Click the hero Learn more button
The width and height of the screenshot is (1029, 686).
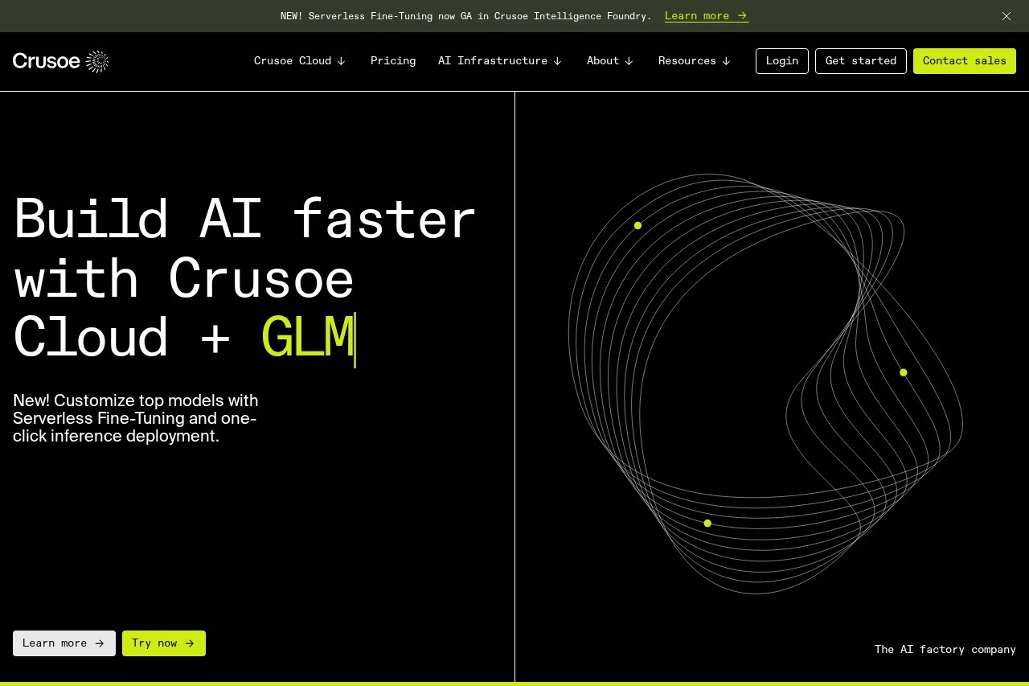[x=64, y=643]
